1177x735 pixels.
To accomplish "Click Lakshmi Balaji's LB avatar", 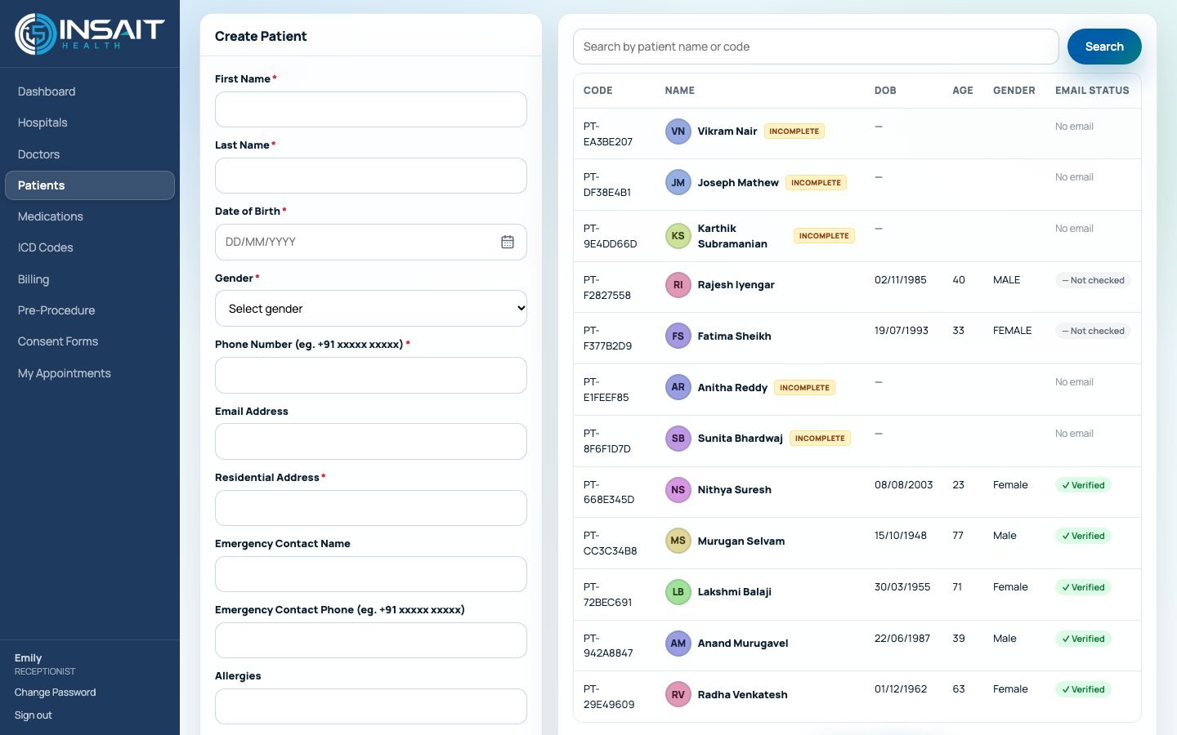I will point(678,592).
